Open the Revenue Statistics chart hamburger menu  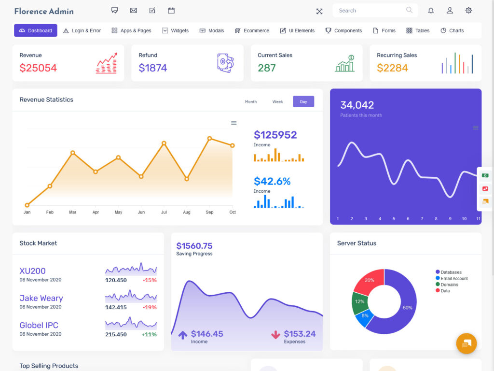[234, 123]
